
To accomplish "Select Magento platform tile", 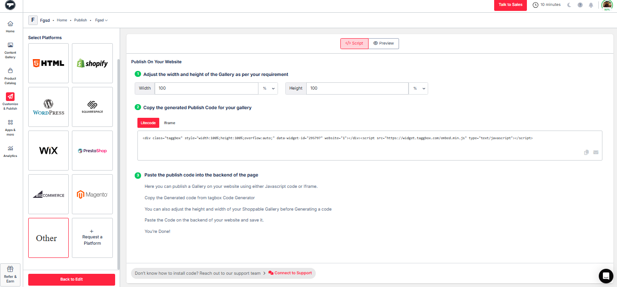I will [92, 194].
